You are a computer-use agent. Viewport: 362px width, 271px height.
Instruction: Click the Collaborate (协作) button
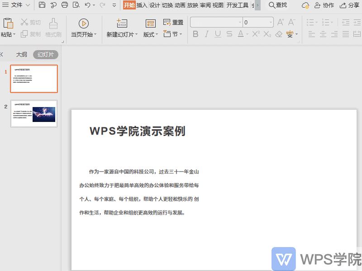(324, 5)
